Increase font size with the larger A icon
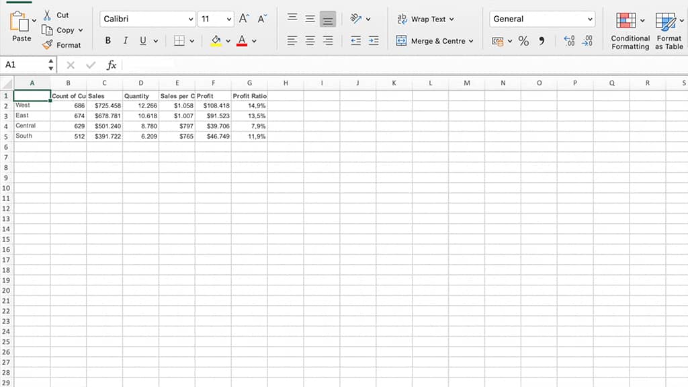Image resolution: width=688 pixels, height=387 pixels. 244,18
